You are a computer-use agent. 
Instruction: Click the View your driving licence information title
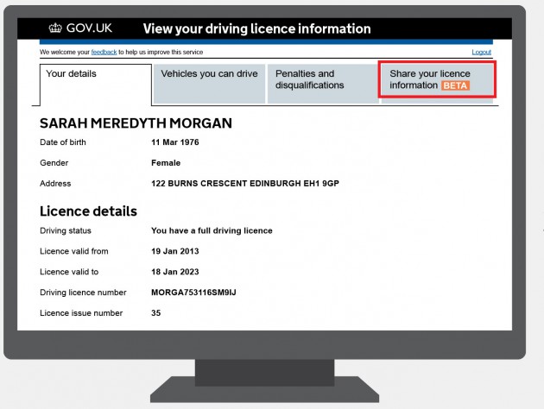pos(256,28)
